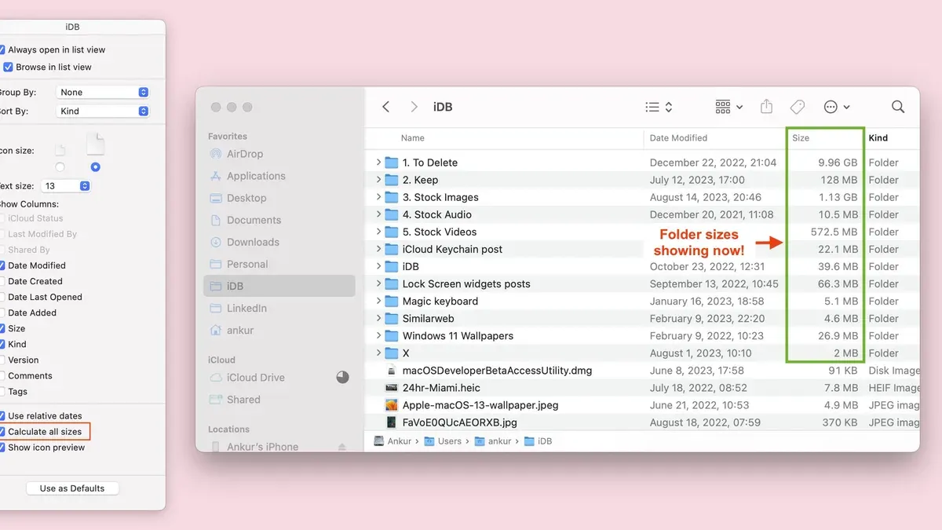Open the Group By dropdown set to None
The width and height of the screenshot is (942, 530).
coord(102,92)
